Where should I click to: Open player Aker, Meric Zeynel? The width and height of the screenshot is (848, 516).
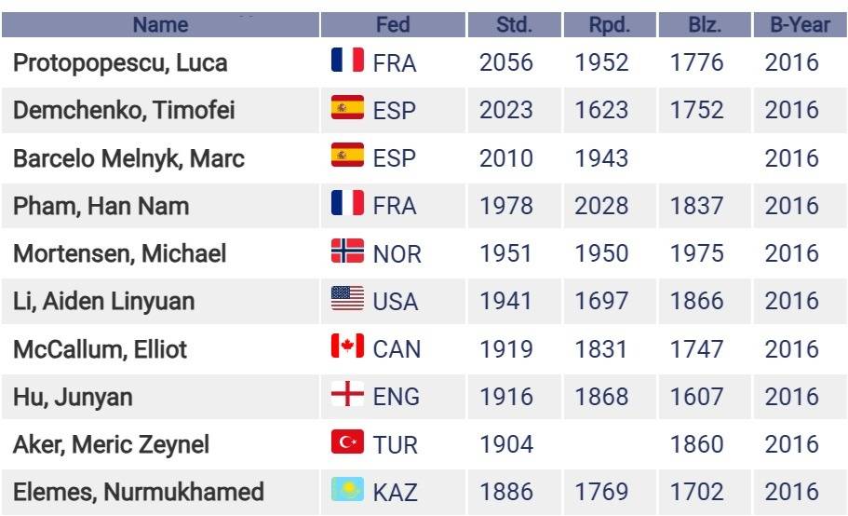tap(111, 444)
